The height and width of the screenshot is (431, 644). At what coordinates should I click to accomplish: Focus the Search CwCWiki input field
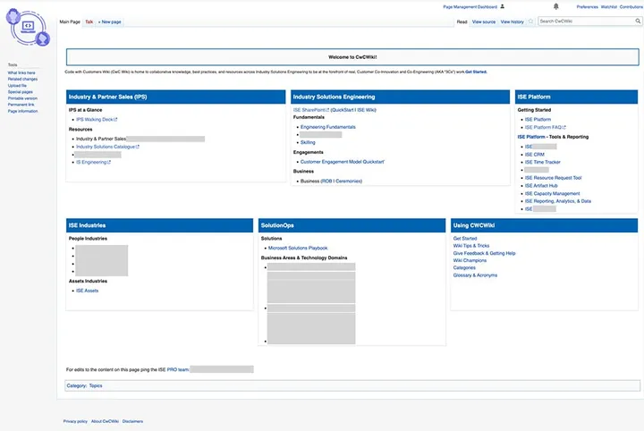point(586,21)
